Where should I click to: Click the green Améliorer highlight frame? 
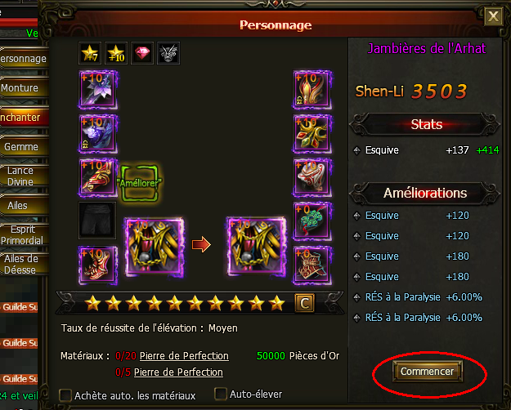(x=140, y=183)
